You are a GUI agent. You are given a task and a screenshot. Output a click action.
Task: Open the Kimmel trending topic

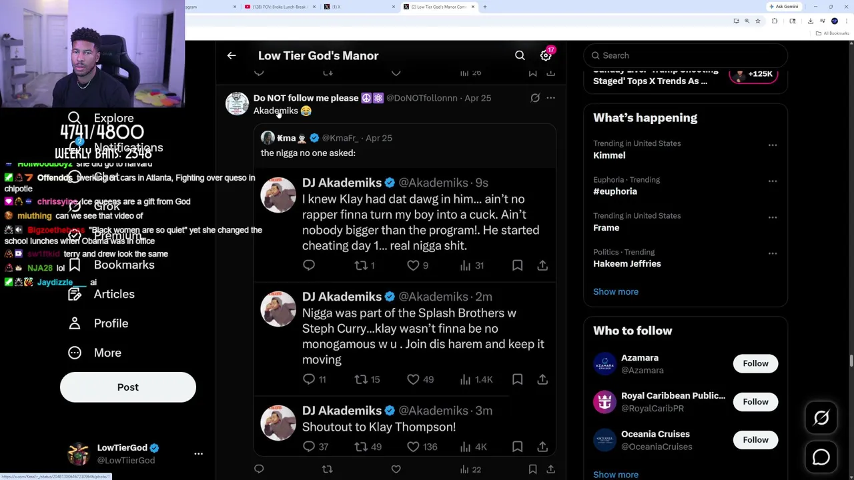click(609, 155)
